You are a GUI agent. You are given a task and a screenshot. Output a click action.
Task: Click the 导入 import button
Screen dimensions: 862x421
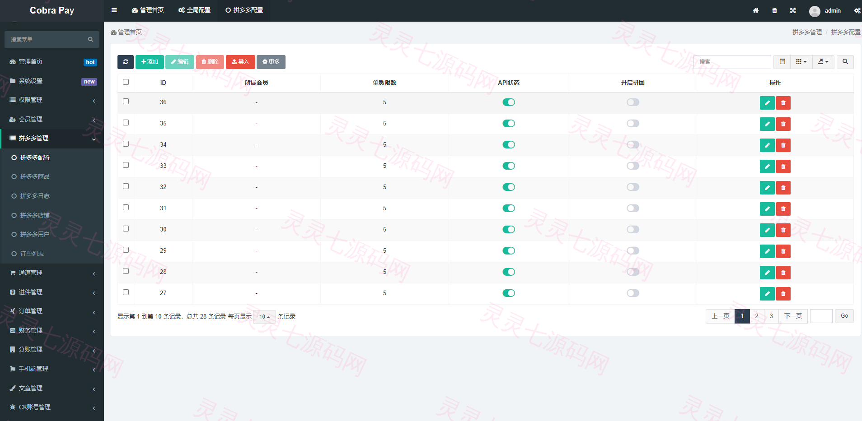240,62
